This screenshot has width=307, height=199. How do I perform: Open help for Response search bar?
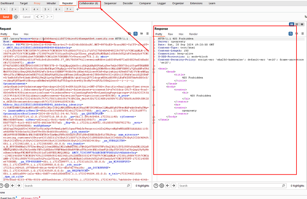coord(156,186)
